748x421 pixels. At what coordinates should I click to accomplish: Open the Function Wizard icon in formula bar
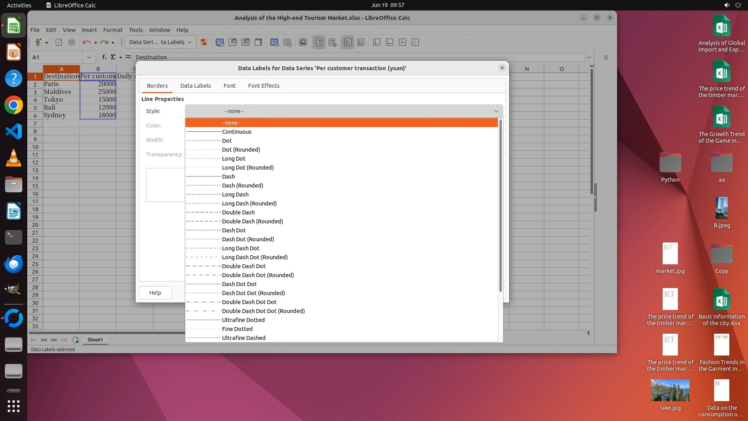click(x=104, y=57)
